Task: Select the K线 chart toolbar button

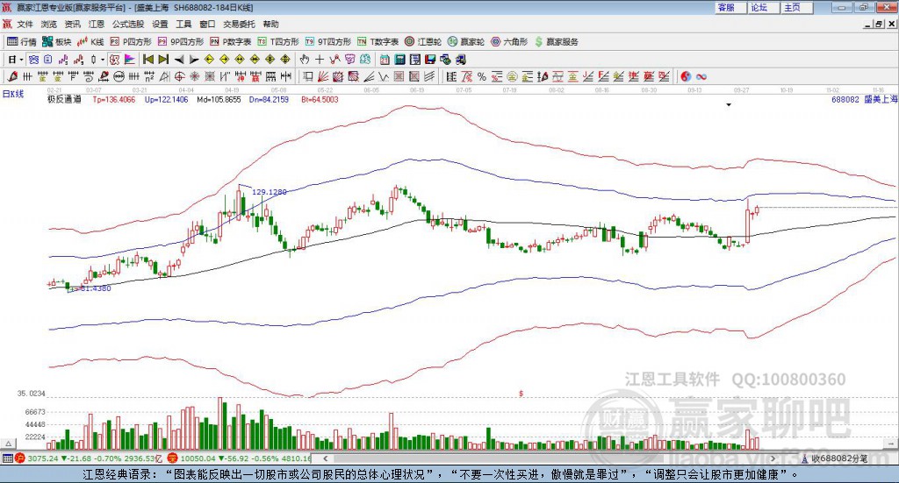Action: 90,42
